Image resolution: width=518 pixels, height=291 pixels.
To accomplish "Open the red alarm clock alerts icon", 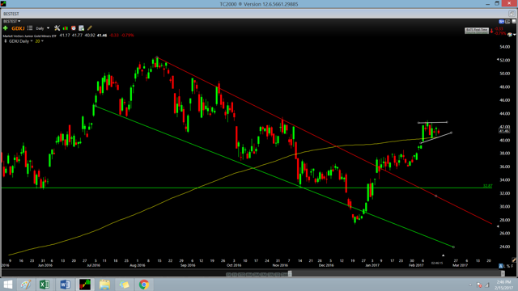I will point(74,28).
